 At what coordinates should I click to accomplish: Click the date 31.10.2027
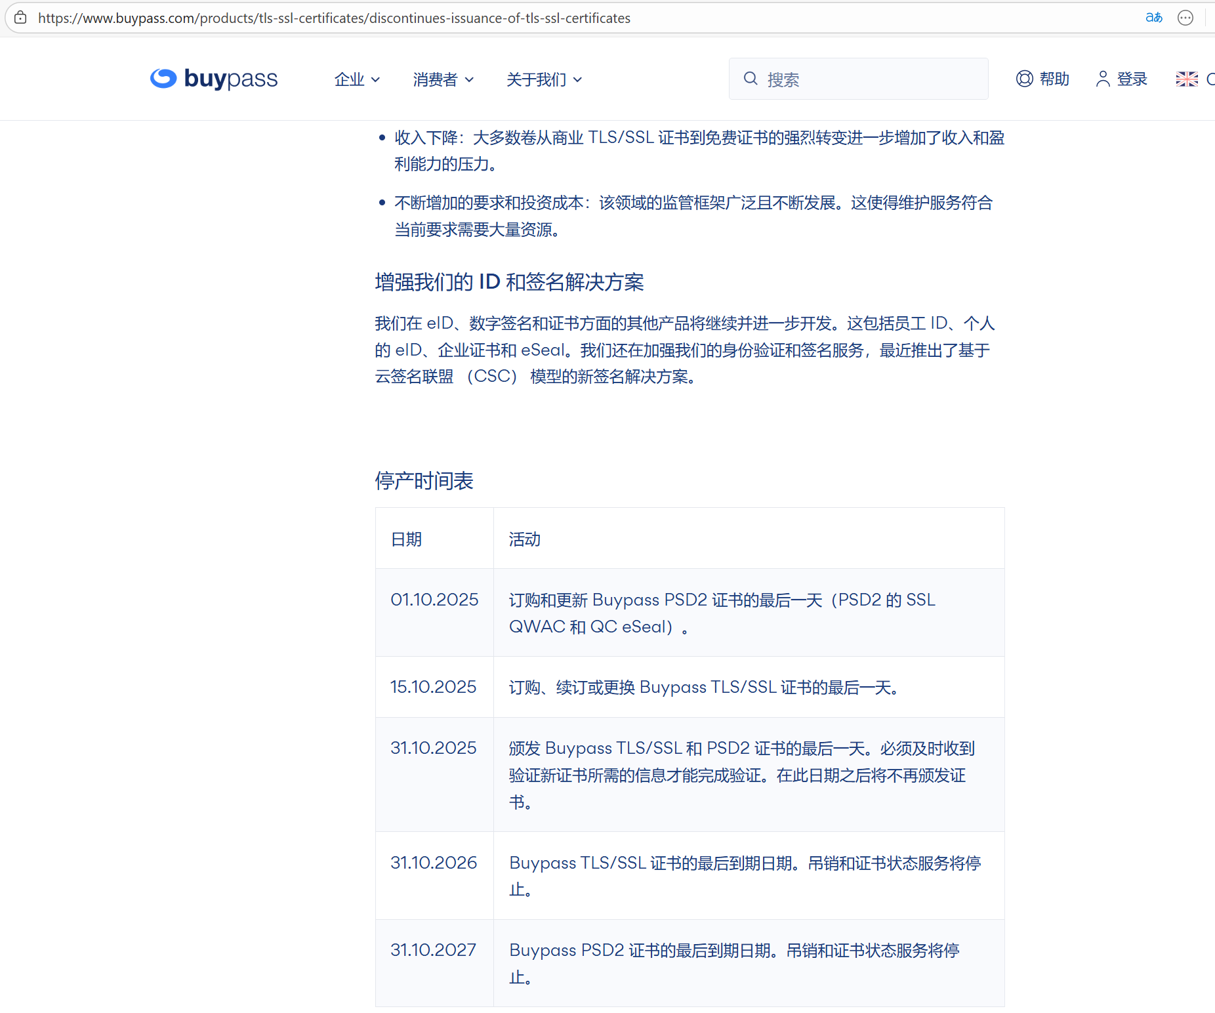click(x=433, y=950)
